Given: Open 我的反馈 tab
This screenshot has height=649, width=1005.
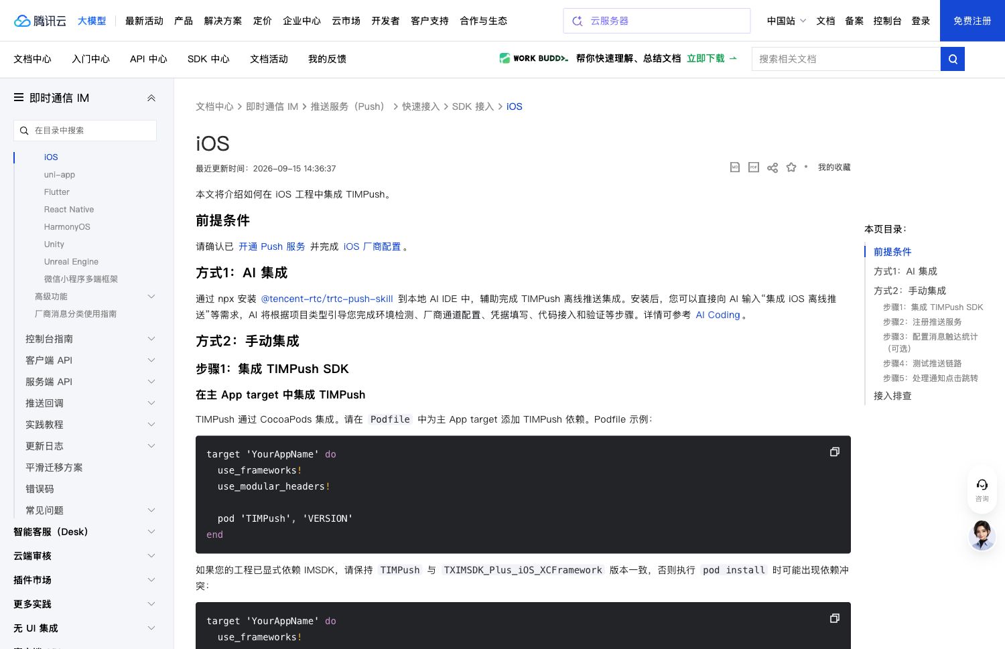Looking at the screenshot, I should 327,59.
